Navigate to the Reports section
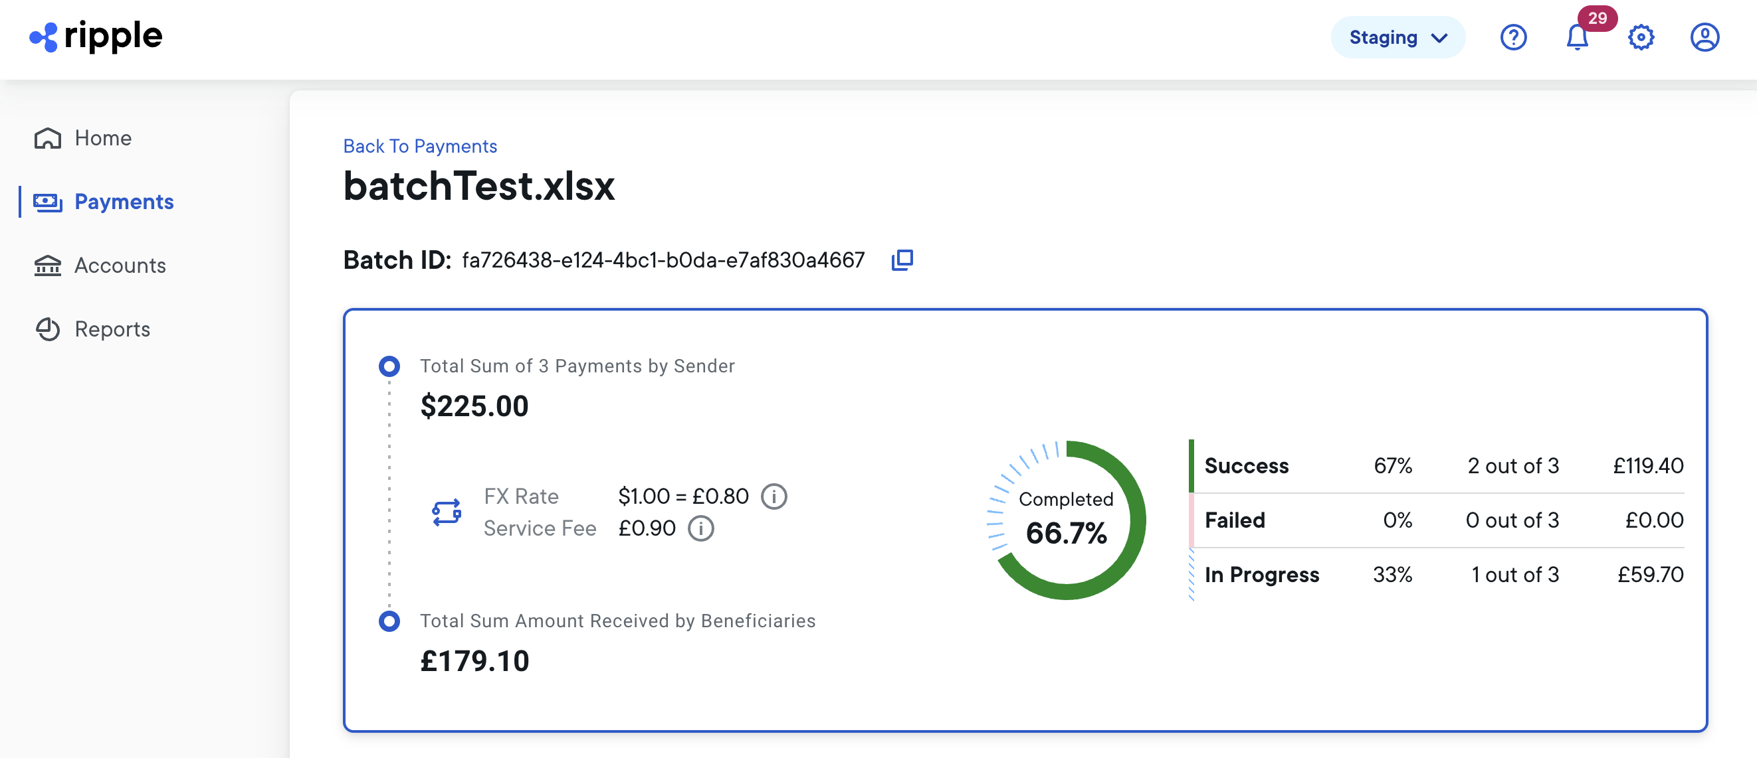 (112, 329)
